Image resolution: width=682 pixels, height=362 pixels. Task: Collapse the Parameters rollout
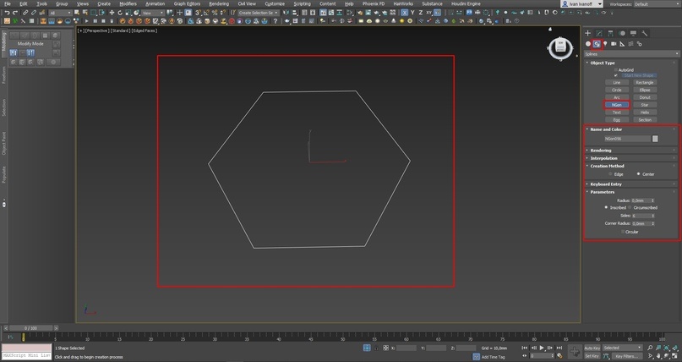pyautogui.click(x=603, y=192)
